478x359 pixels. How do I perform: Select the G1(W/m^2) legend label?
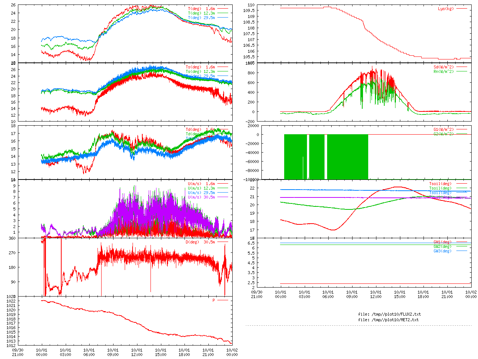(x=443, y=129)
